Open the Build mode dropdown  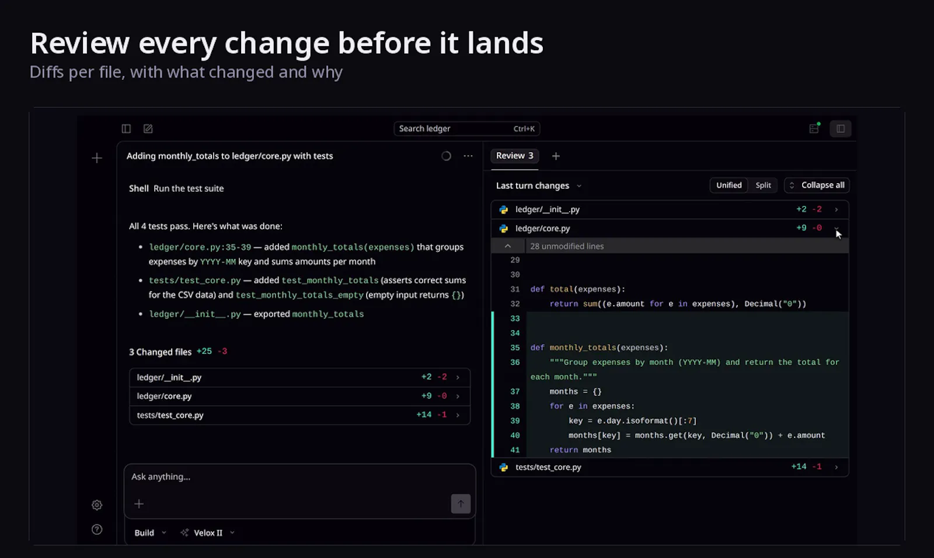tap(150, 532)
